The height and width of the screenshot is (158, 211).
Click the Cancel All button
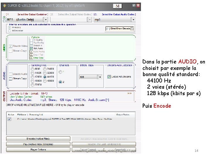(120, 150)
